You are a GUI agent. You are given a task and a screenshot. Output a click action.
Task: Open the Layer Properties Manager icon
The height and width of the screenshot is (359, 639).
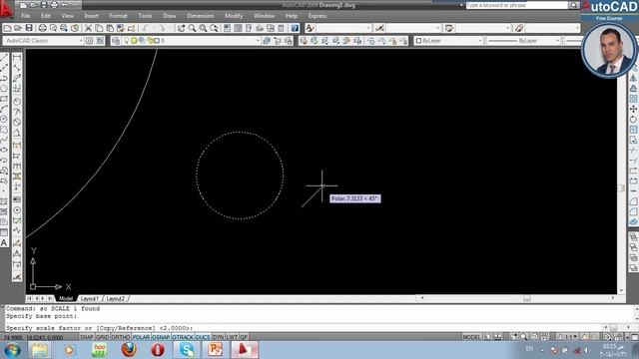point(116,41)
